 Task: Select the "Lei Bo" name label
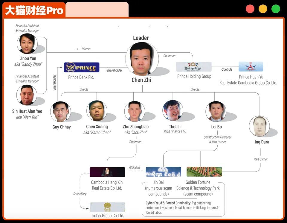(x=216, y=127)
